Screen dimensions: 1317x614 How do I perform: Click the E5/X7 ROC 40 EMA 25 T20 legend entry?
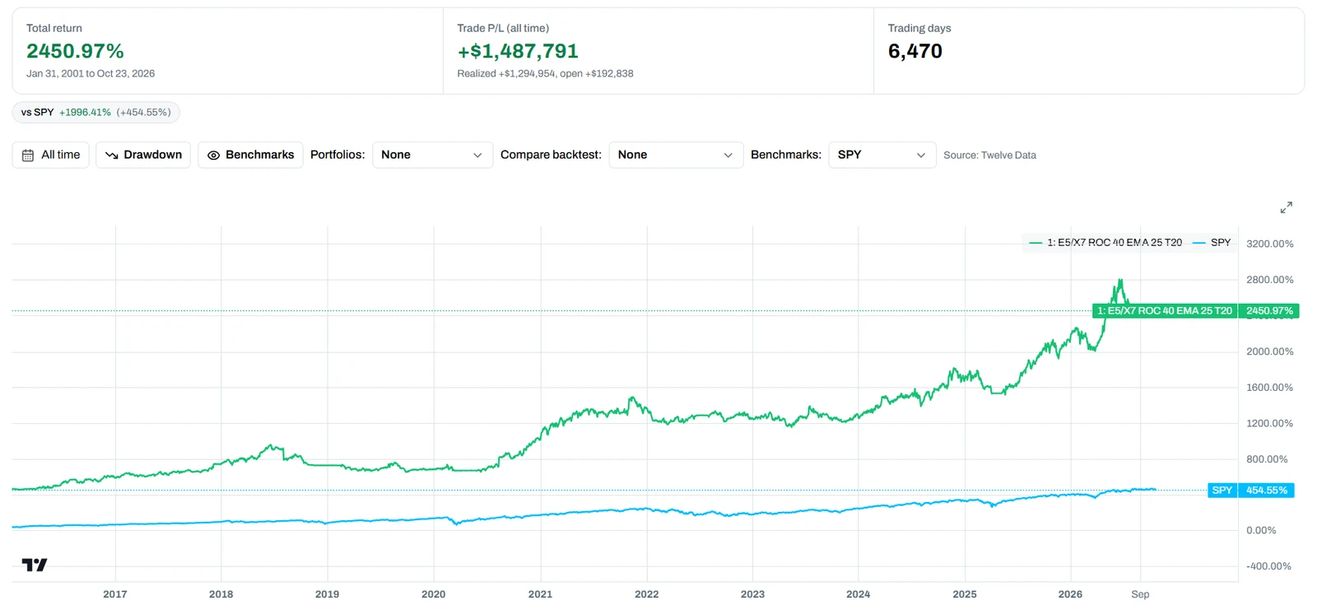(1105, 243)
